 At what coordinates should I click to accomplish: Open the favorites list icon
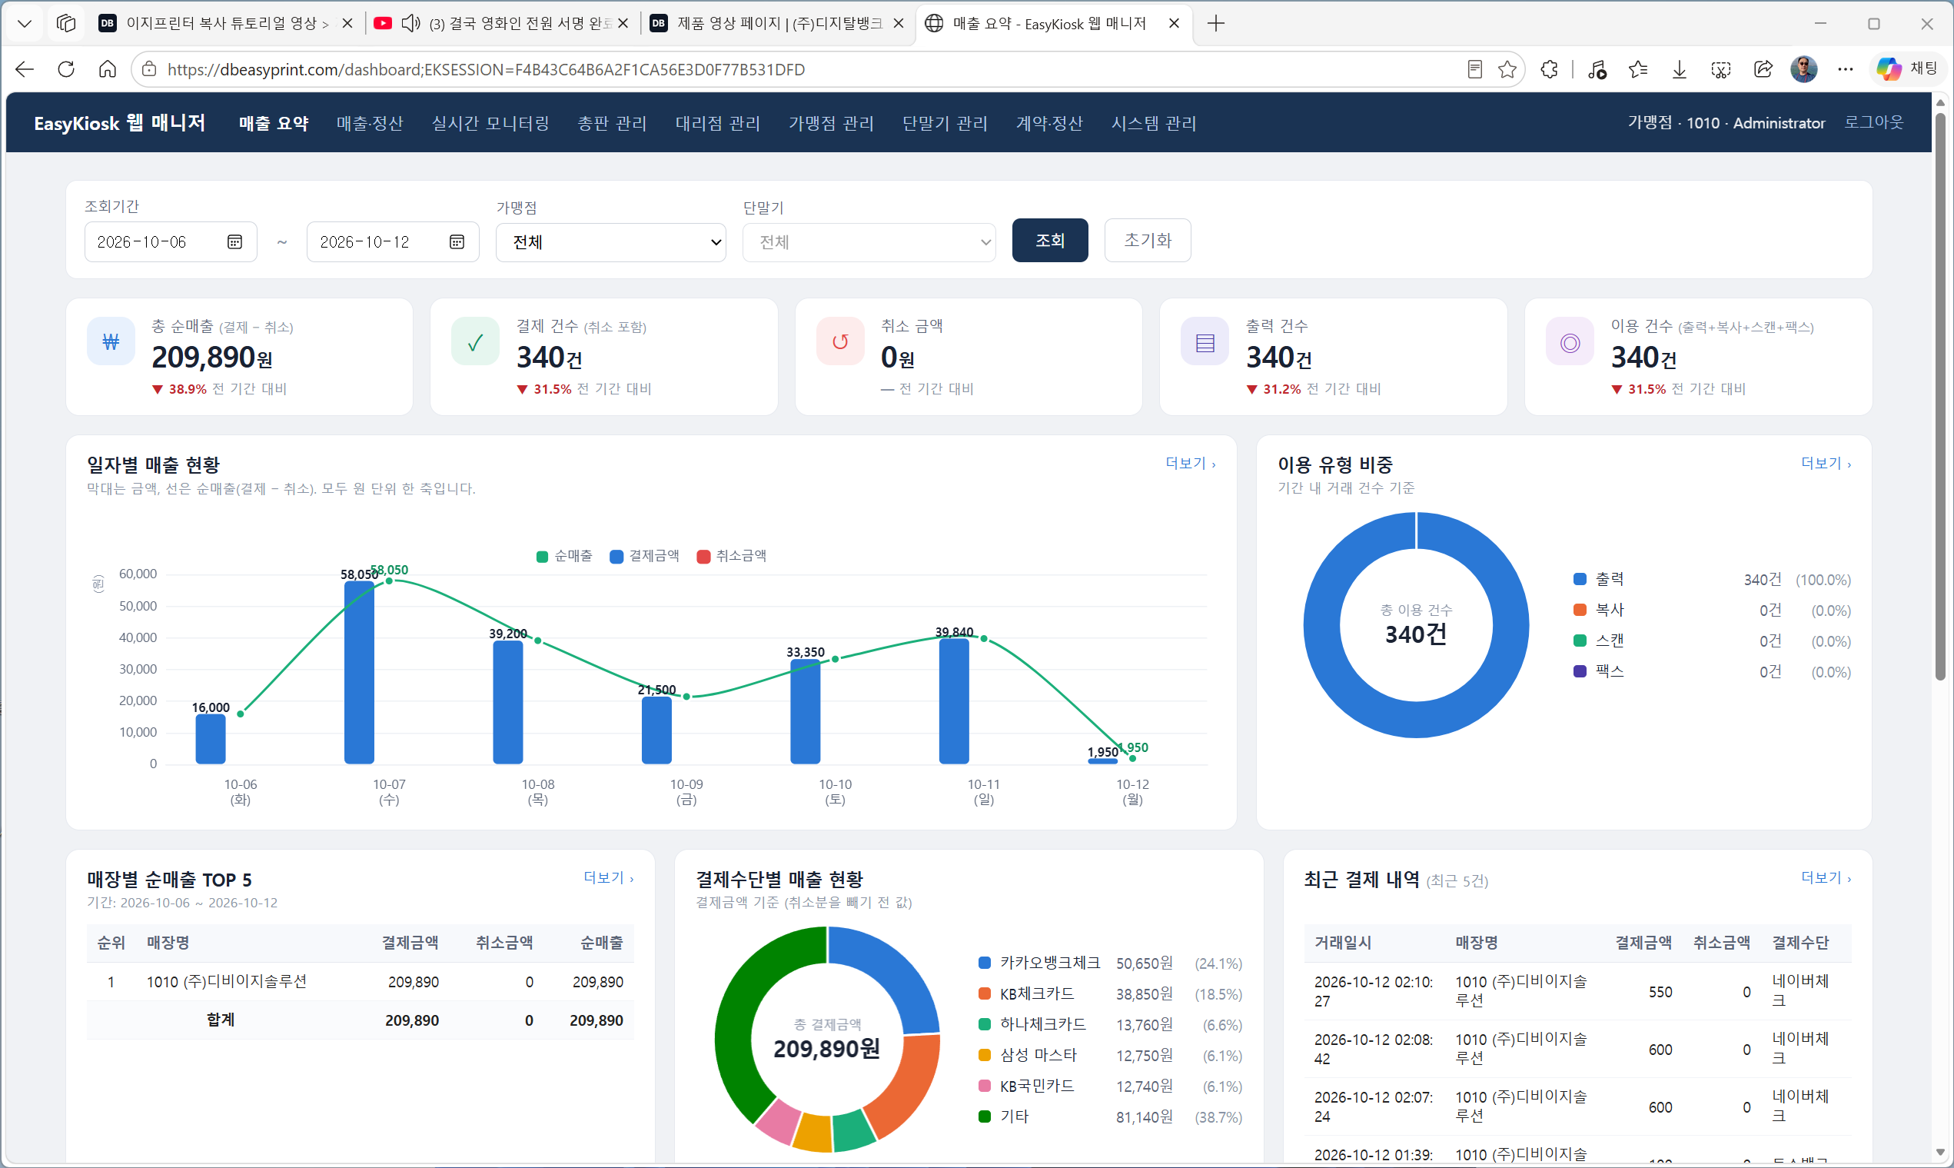[1639, 69]
